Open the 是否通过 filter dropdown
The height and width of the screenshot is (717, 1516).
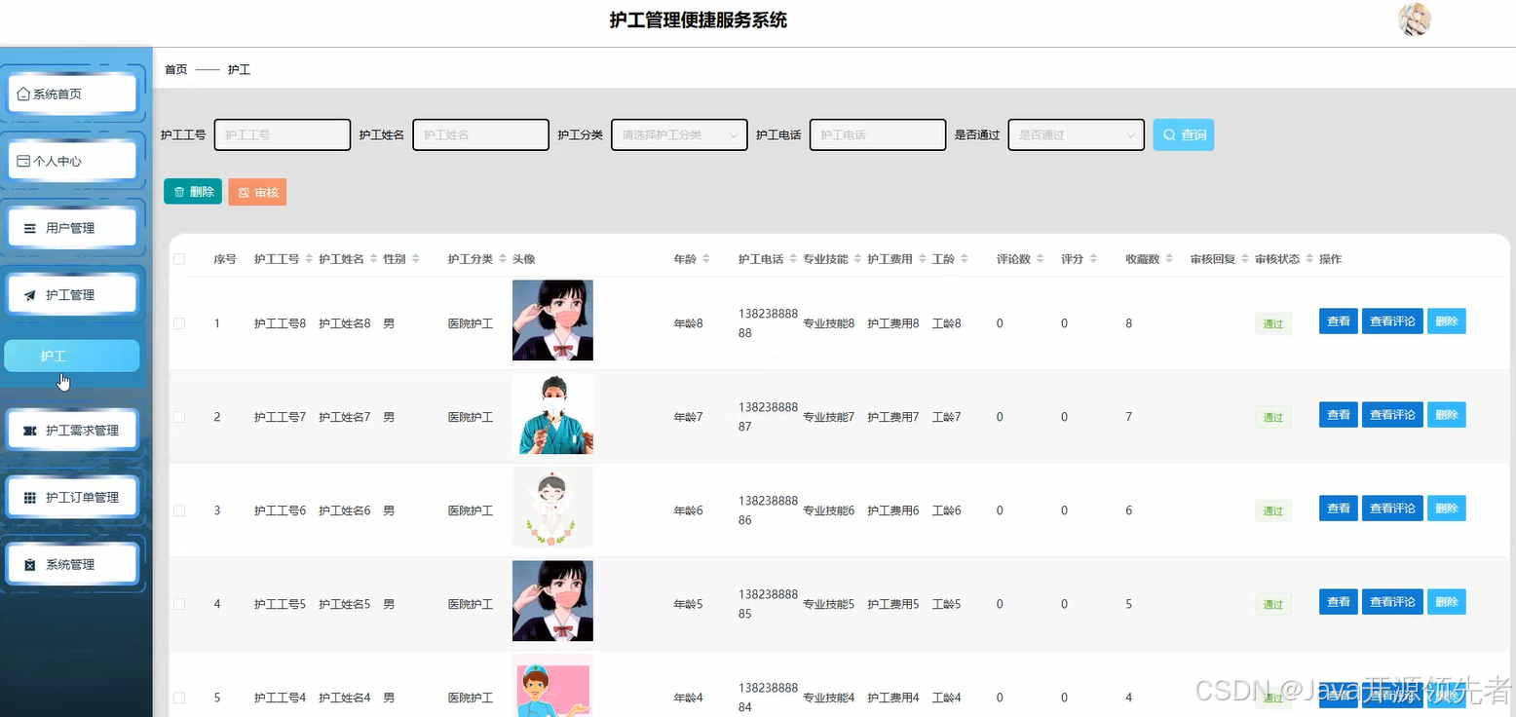coord(1076,135)
